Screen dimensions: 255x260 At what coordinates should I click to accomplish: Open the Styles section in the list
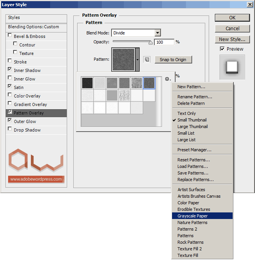36,19
